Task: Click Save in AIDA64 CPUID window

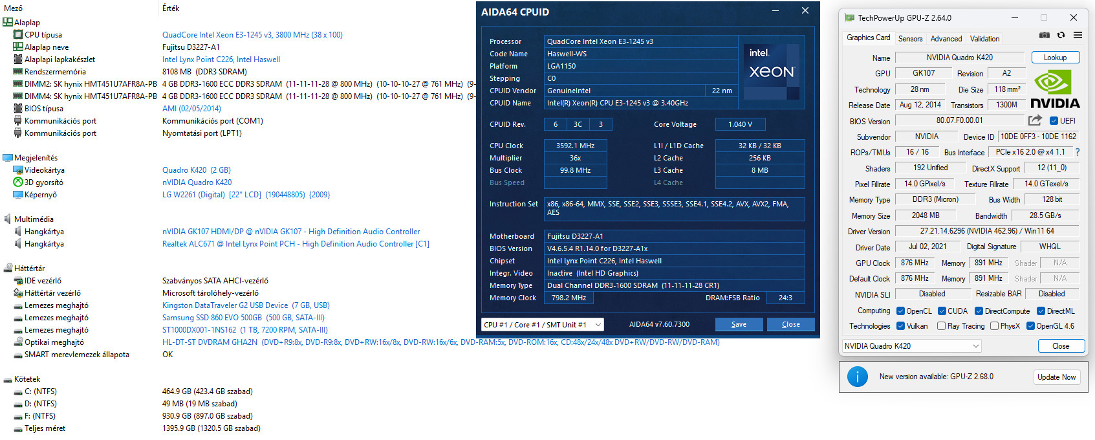Action: pos(739,324)
